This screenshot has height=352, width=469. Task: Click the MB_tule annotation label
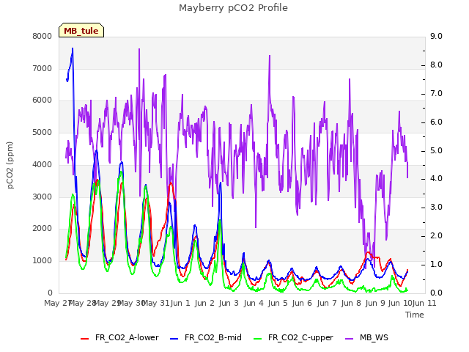pos(81,31)
